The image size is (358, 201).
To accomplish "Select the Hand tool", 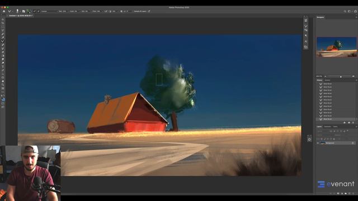I will [x=3, y=81].
